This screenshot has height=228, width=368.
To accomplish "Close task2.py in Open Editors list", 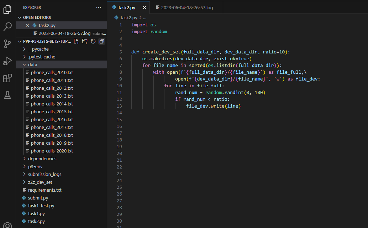I will coord(27,25).
